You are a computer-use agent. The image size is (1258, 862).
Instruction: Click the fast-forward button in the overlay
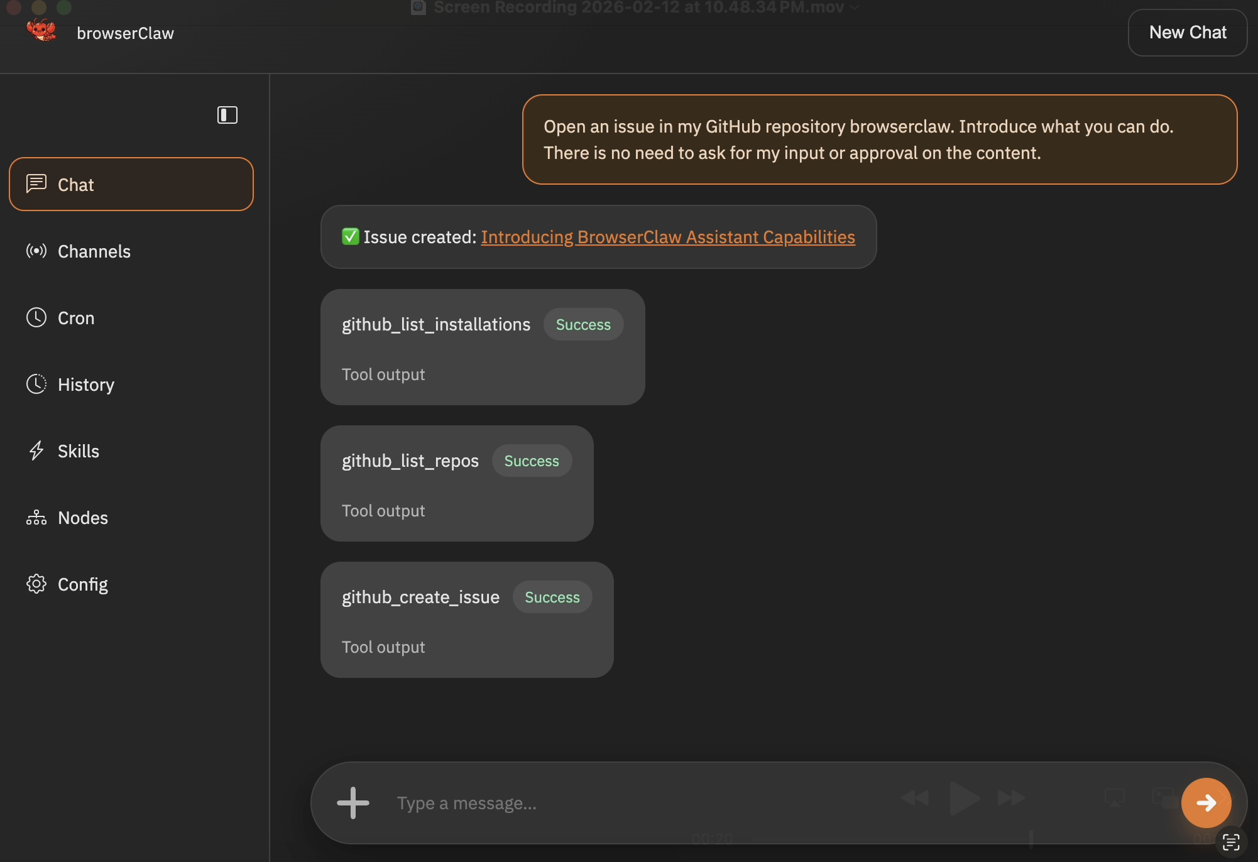point(1012,798)
